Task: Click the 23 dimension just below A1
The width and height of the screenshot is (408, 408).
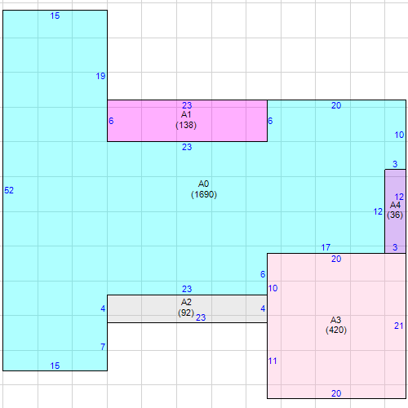Action: [187, 147]
